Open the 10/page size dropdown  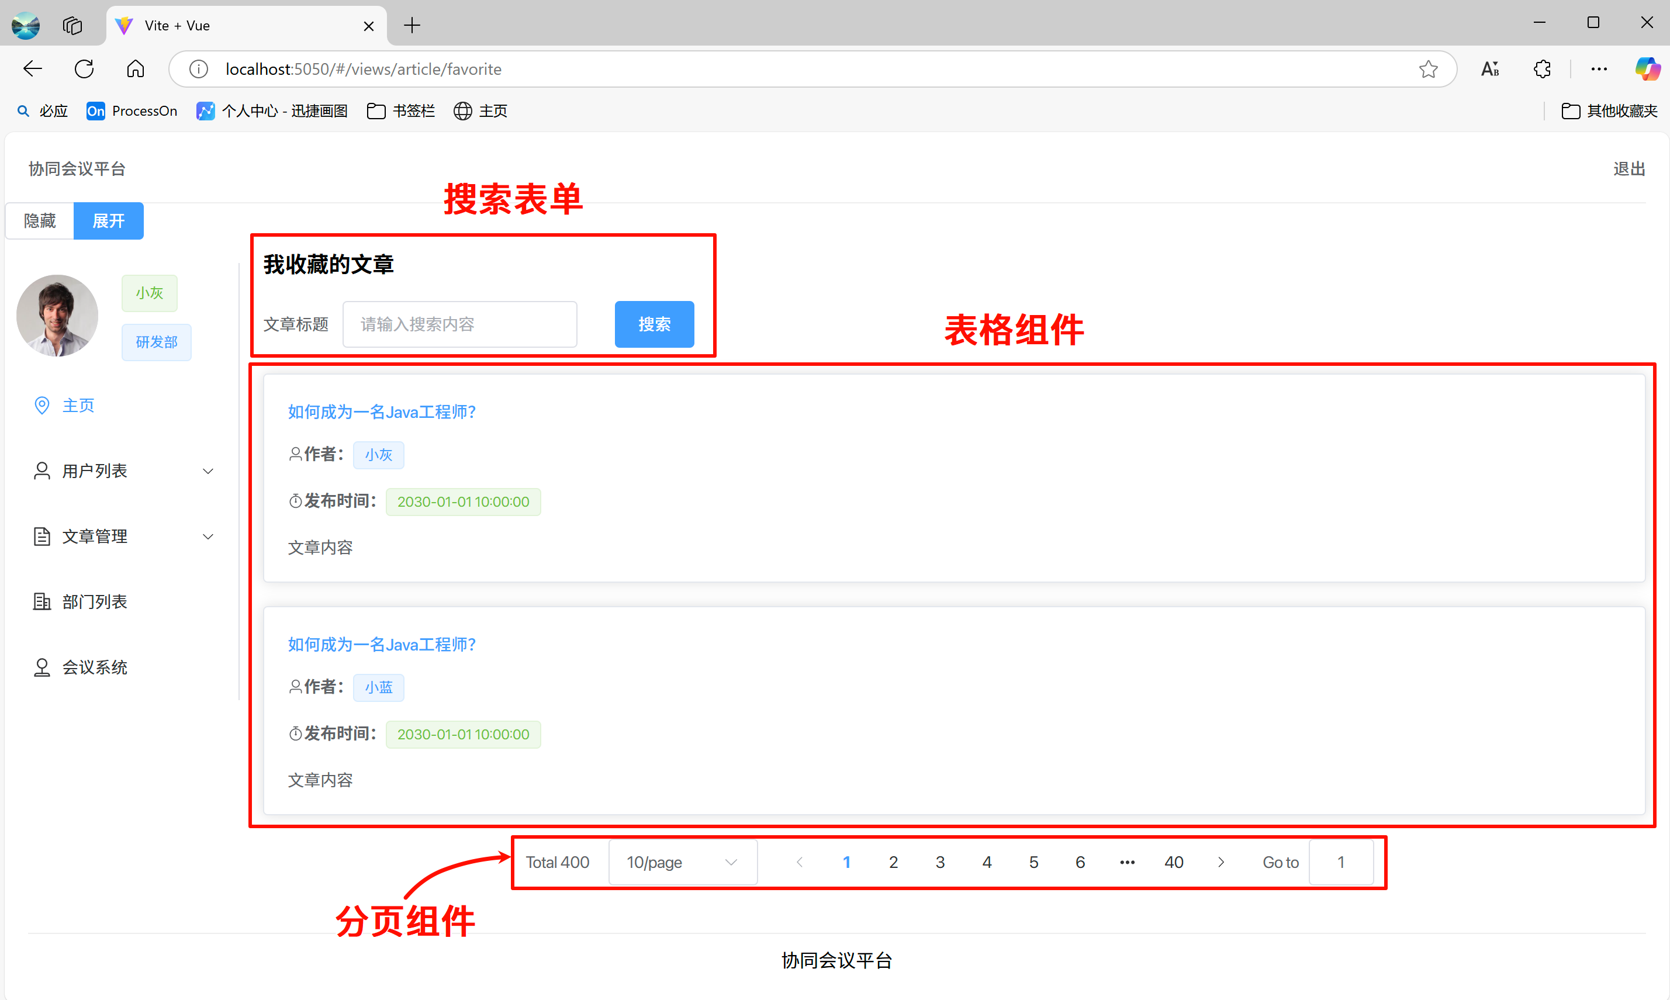(x=682, y=862)
